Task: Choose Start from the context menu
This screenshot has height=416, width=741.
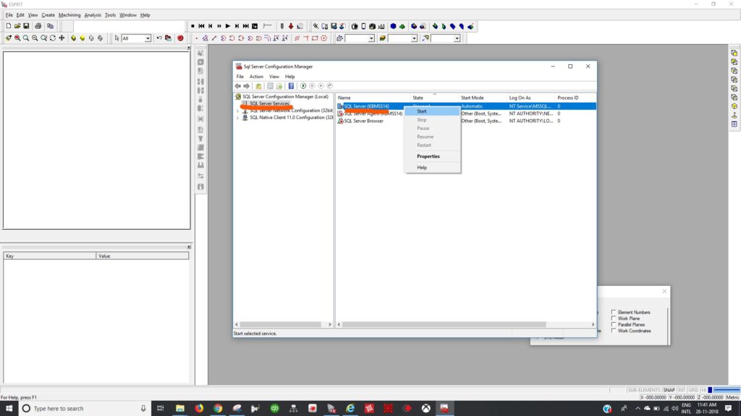Action: click(422, 111)
